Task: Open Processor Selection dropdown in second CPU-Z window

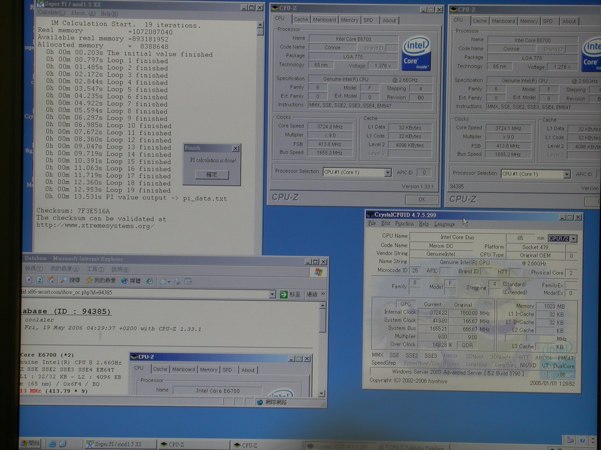Action: [566, 174]
